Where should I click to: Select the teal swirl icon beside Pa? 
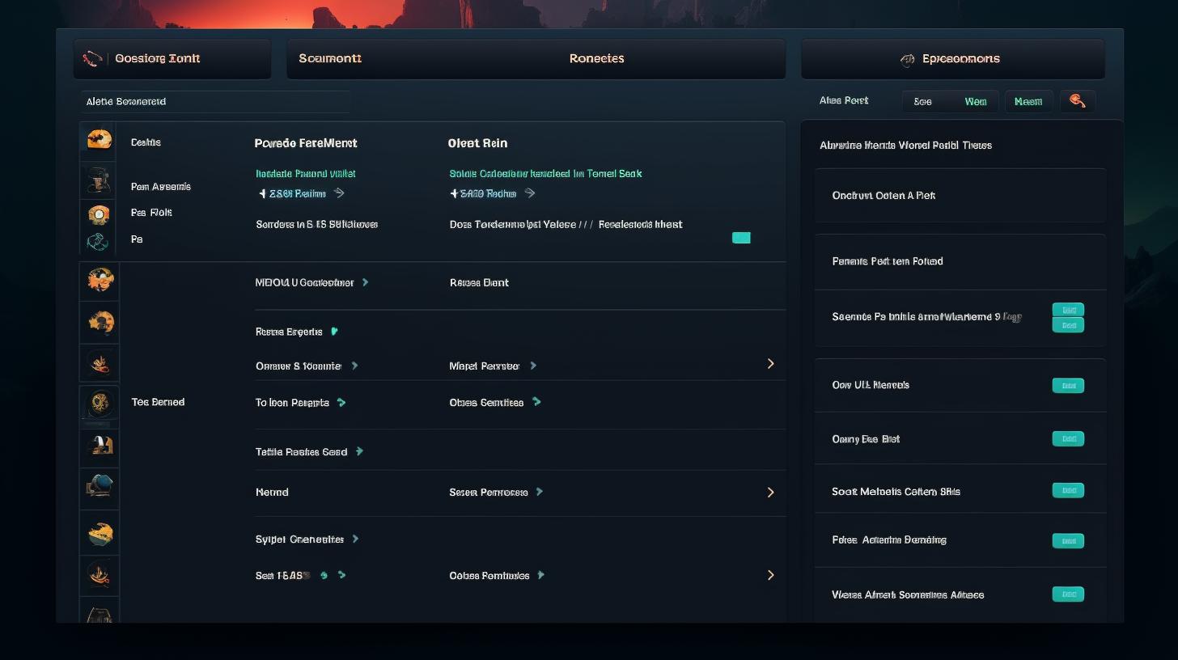coord(98,240)
